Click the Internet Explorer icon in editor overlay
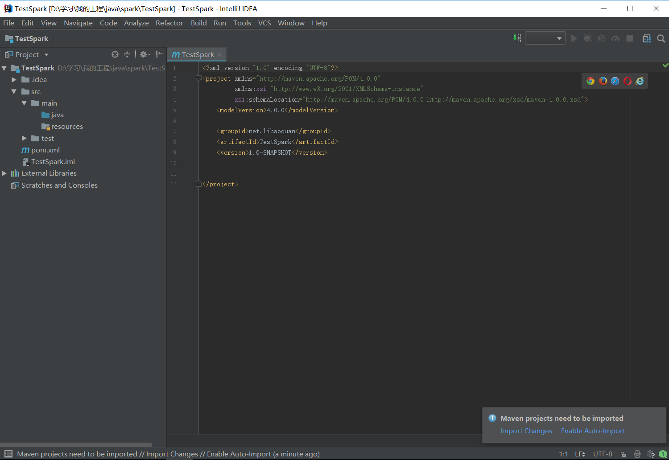This screenshot has height=460, width=669. click(640, 81)
